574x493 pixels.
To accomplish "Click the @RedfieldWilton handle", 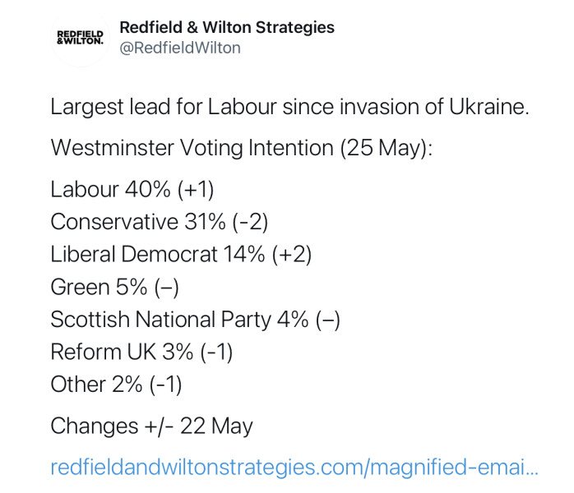I will coord(180,48).
